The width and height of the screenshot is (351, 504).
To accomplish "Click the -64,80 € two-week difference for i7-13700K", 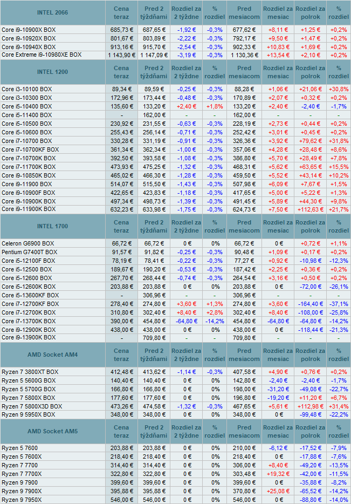I will pos(186,322).
